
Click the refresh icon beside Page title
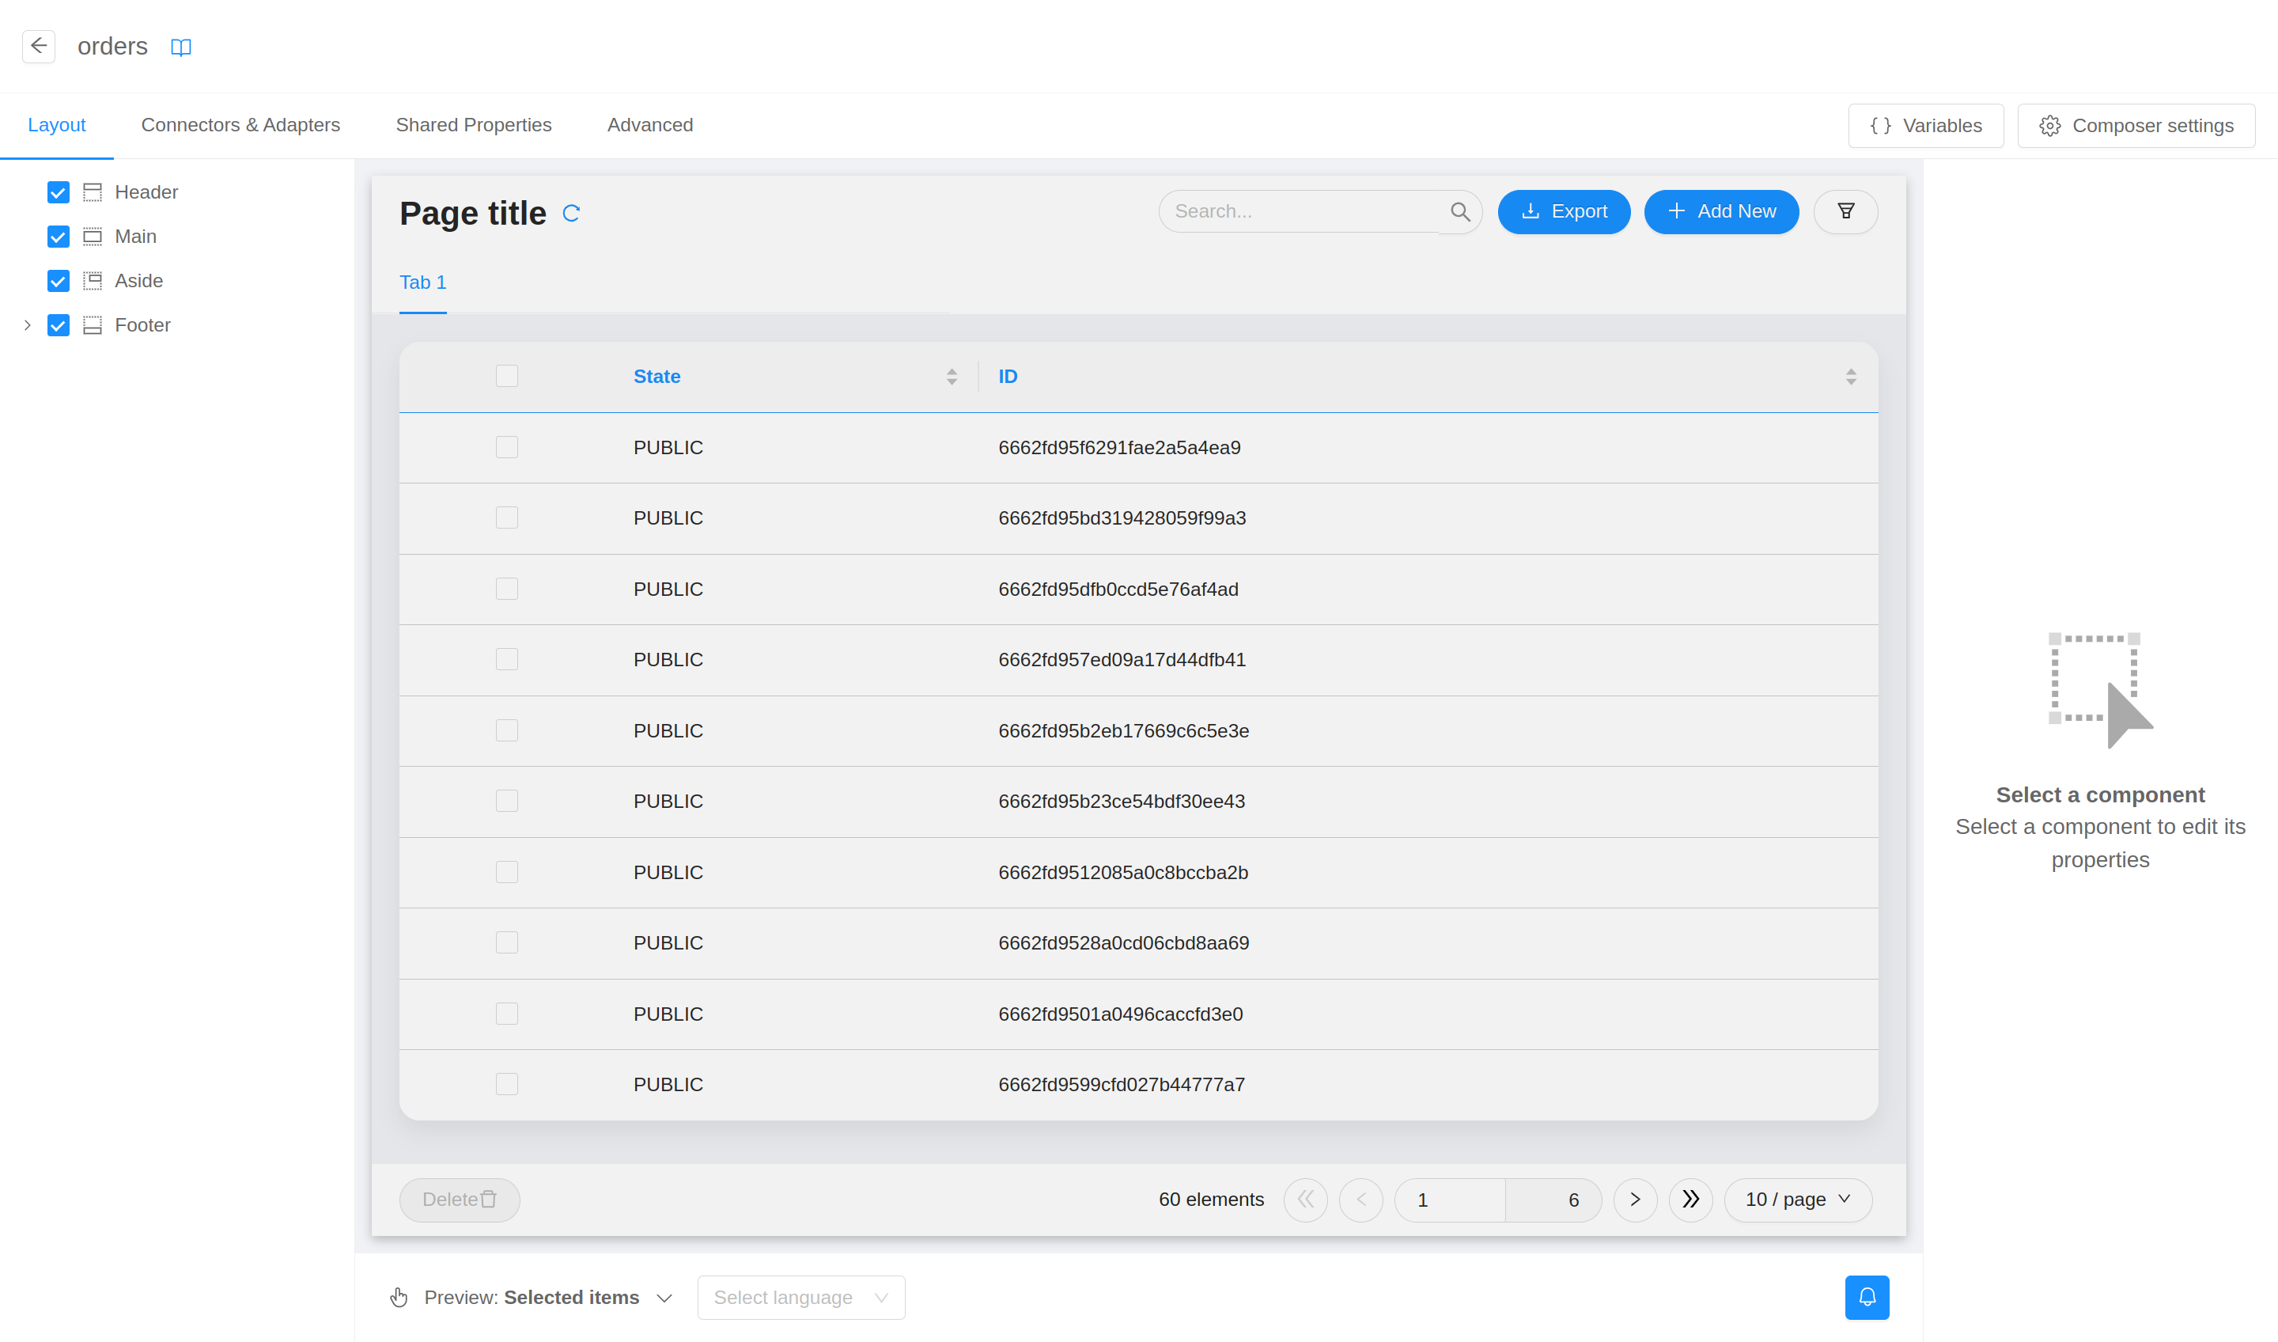click(570, 214)
